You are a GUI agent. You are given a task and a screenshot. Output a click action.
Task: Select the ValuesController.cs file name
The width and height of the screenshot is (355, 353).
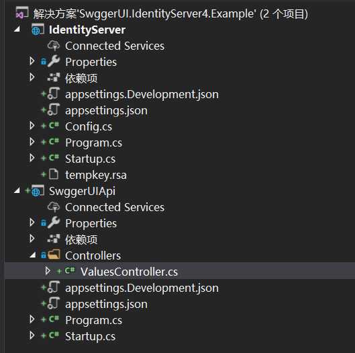(129, 272)
